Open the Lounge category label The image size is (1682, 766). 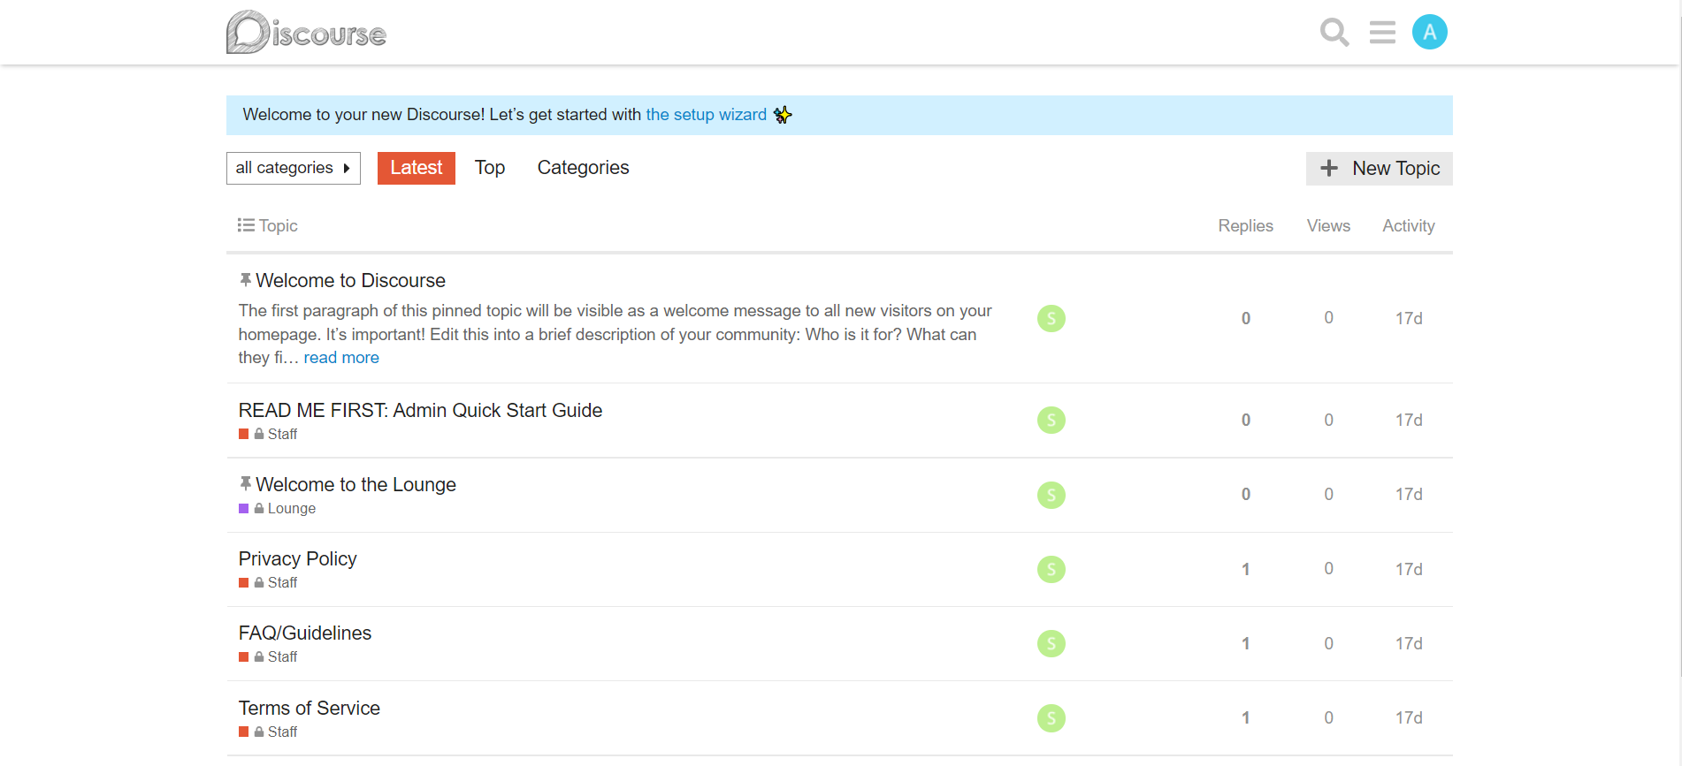[x=292, y=508]
